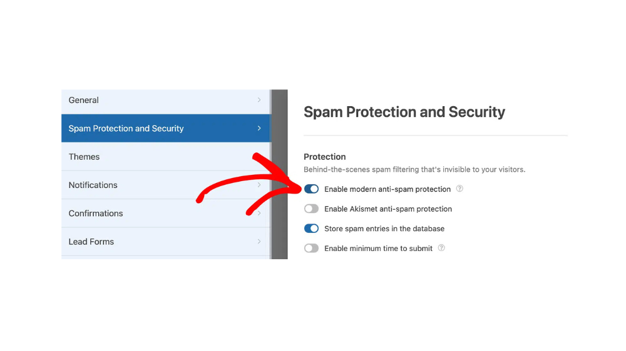Go to Notifications settings
626x351 pixels.
[x=166, y=185]
